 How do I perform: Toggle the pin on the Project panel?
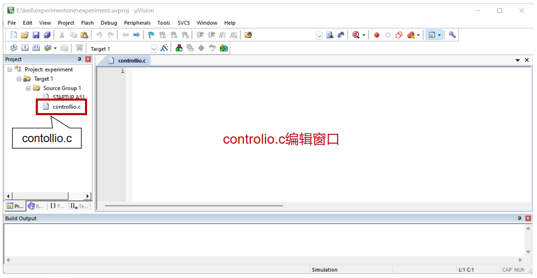tap(79, 59)
